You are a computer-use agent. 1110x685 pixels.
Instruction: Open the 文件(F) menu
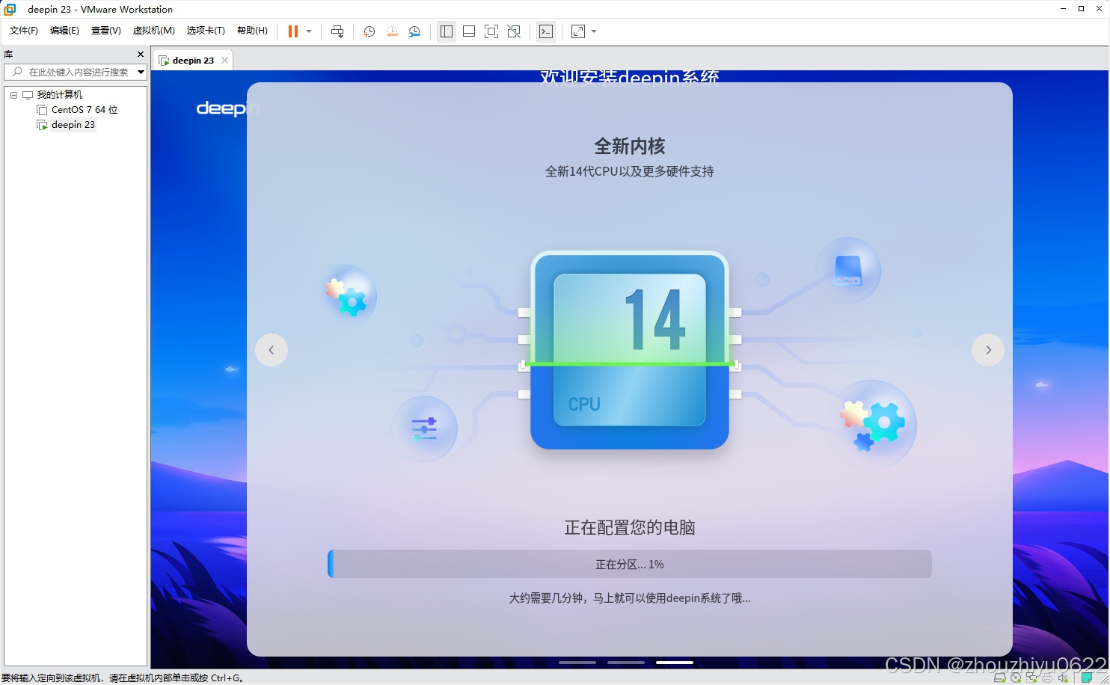[x=24, y=31]
